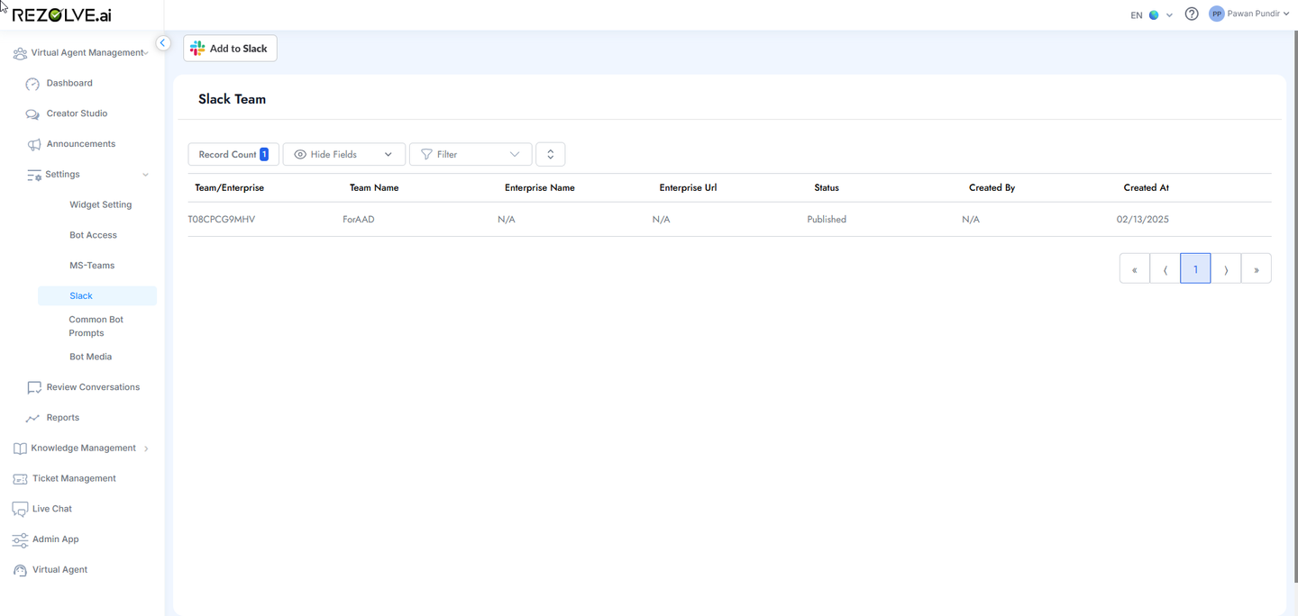Click the Record Count button

pos(233,154)
